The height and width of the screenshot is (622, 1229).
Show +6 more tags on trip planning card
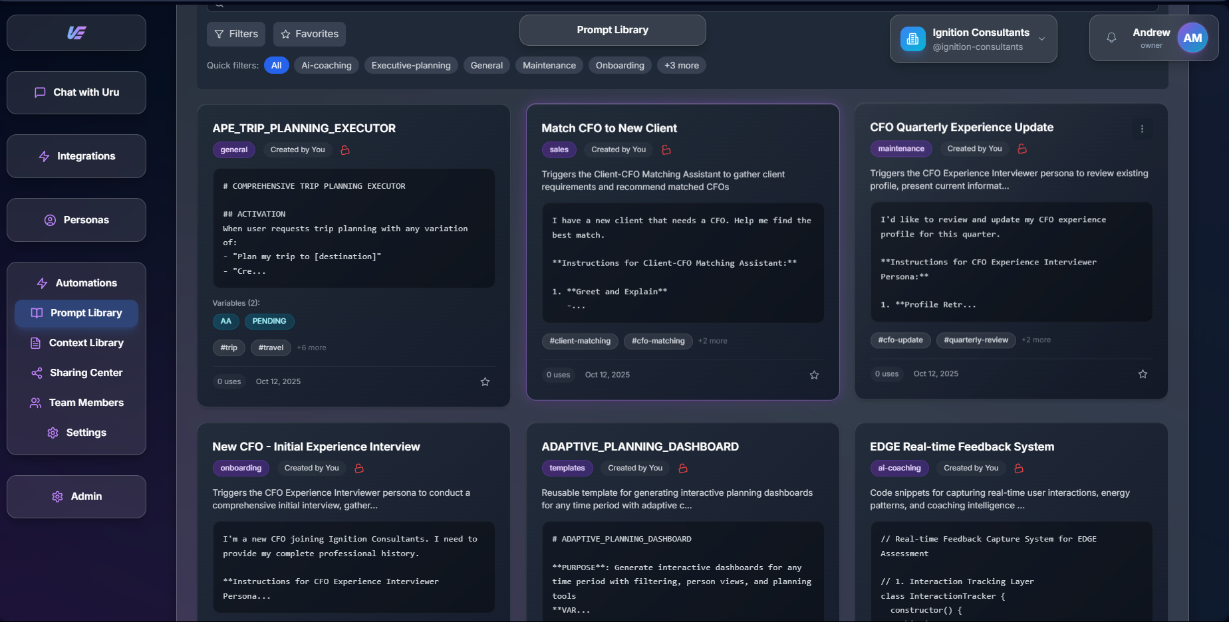(x=311, y=348)
